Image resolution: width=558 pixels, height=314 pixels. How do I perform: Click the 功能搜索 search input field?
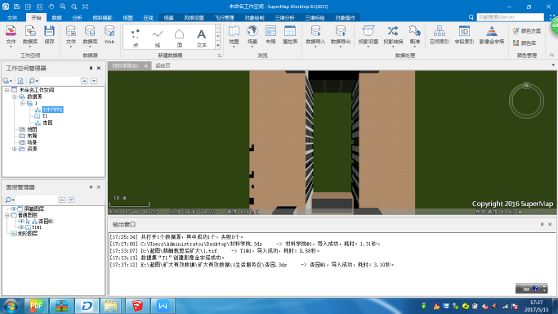(510, 17)
